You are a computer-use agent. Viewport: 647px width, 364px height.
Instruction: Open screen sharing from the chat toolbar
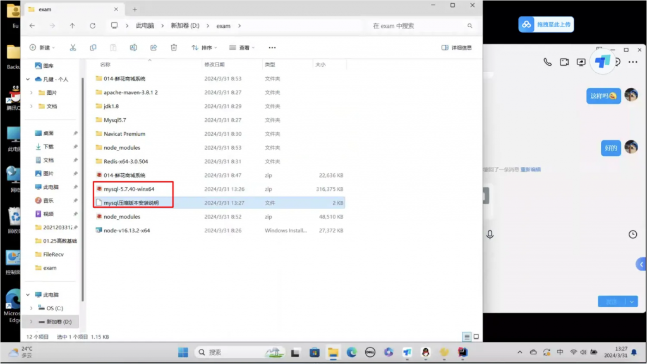tap(581, 61)
